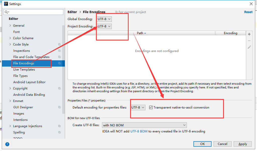Image resolution: width=257 pixels, height=151 pixels.
Task: Open default properties files encoding dropdown
Action: (x=138, y=107)
